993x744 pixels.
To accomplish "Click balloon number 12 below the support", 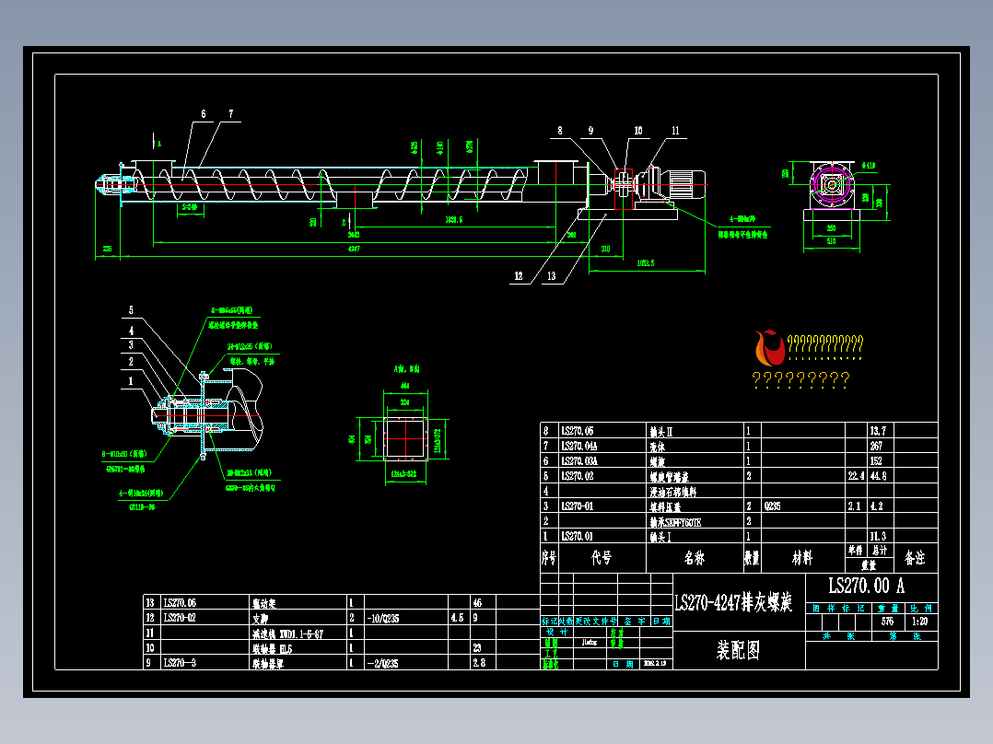I will click(519, 276).
